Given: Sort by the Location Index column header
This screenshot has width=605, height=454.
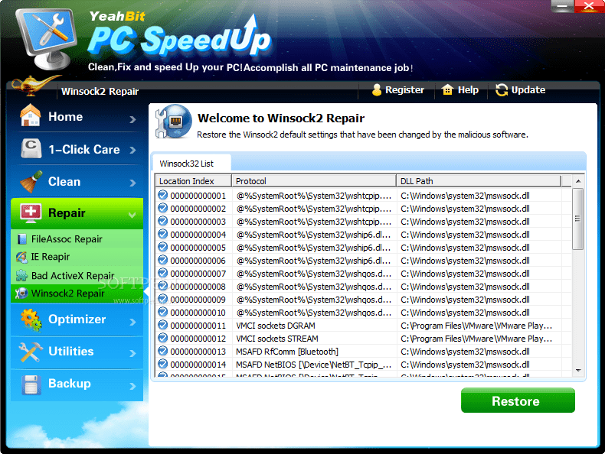Looking at the screenshot, I should pos(193,181).
